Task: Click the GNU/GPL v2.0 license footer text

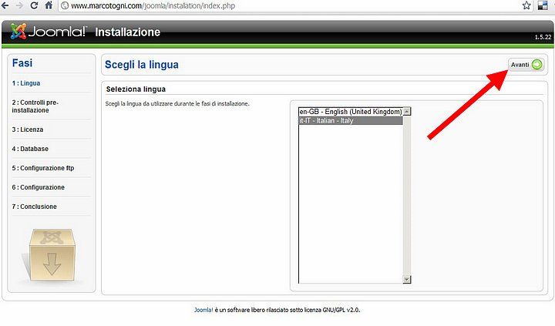Action: coord(341,310)
